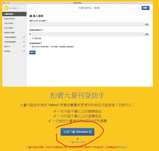Screen dimensions: 159x151
Task: Select the 不上傳商品圖 radio option
Action: [30, 38]
